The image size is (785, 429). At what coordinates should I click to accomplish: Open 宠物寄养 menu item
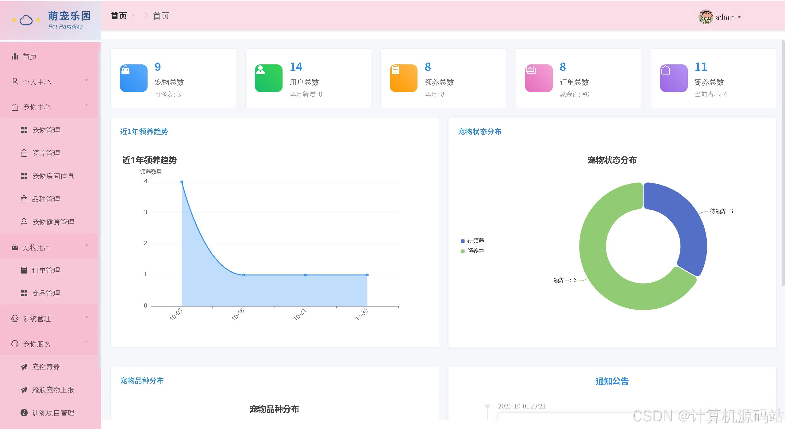point(49,367)
